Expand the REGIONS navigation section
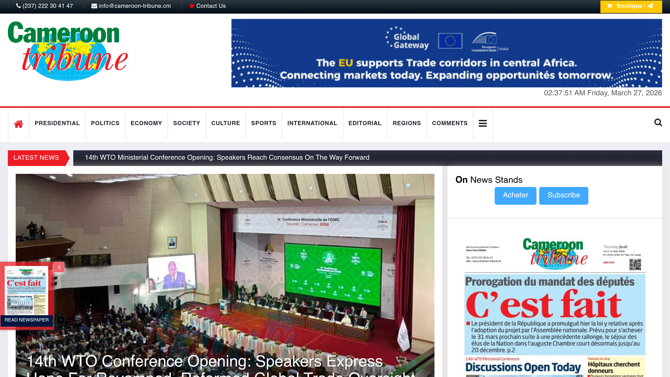670x377 pixels. point(407,123)
